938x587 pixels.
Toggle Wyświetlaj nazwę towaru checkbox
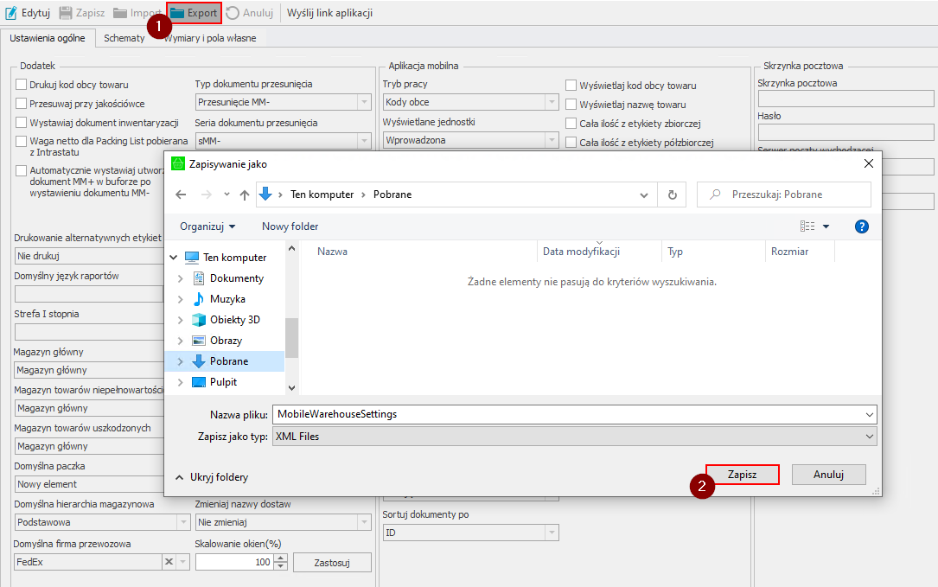[x=571, y=105]
